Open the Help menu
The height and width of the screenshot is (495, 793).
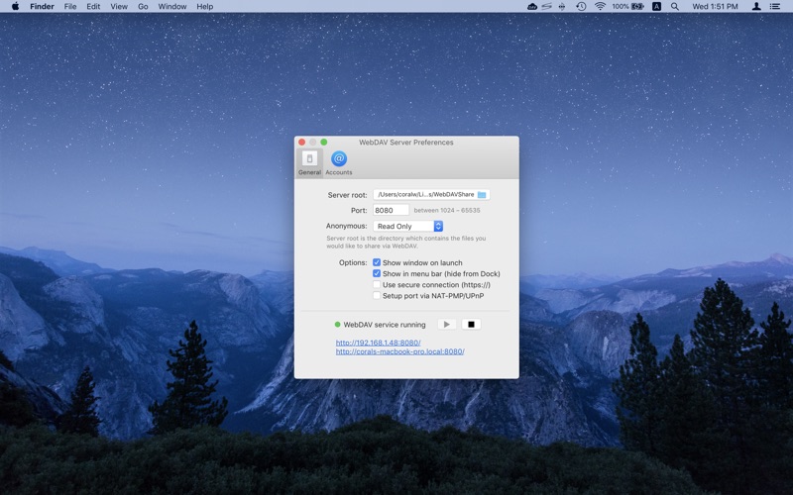coord(205,7)
